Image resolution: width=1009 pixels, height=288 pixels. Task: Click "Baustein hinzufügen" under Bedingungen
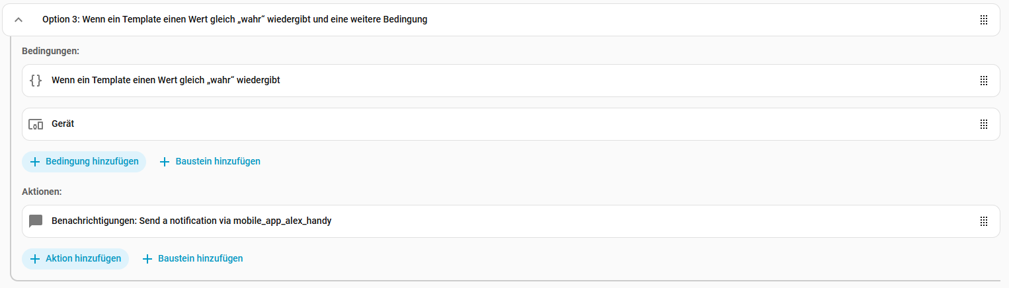[218, 162]
